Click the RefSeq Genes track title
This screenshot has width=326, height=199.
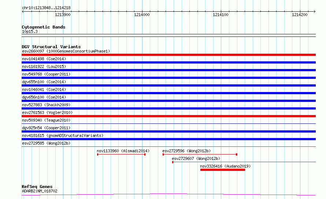point(37,187)
